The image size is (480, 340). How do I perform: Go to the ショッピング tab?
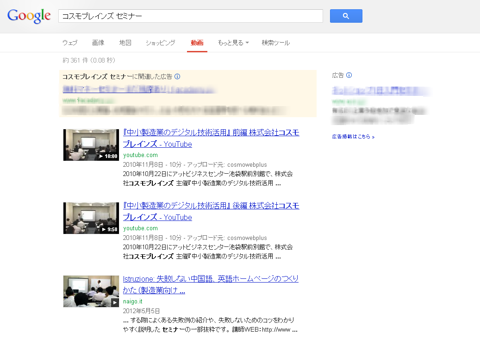coord(161,43)
